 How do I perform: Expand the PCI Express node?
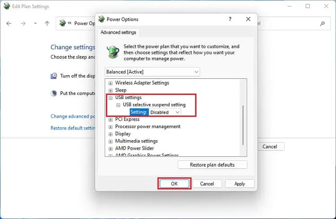coord(110,120)
